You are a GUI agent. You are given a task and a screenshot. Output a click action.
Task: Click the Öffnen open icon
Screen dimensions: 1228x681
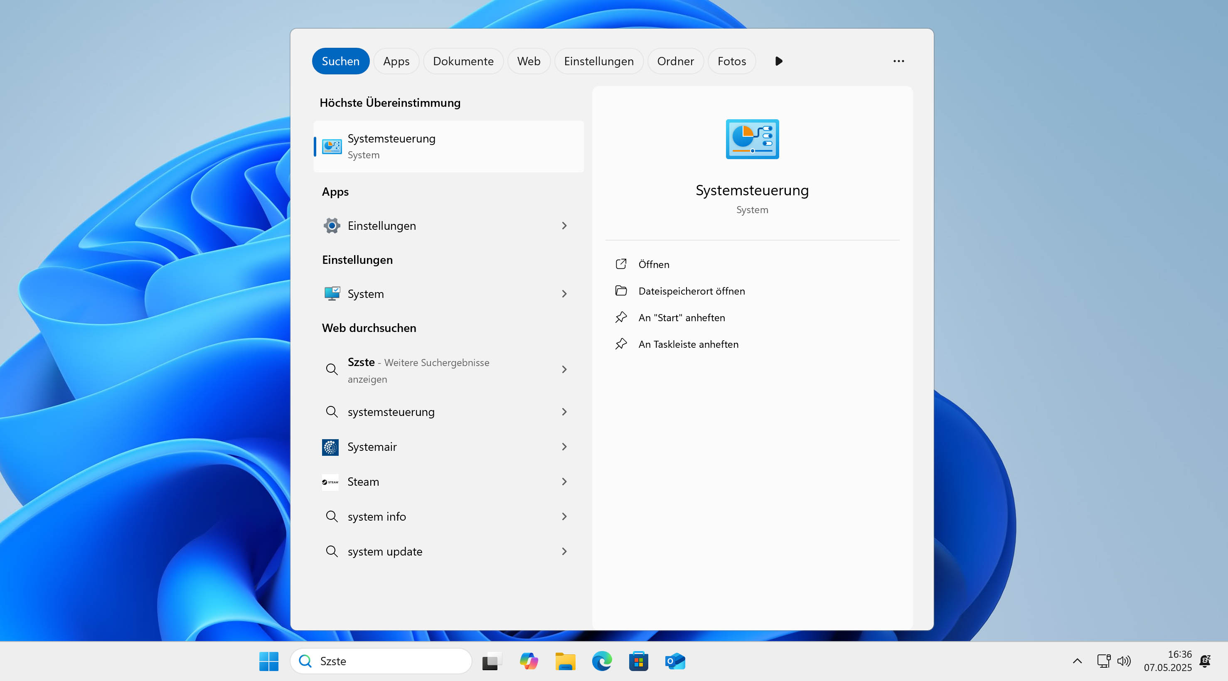point(621,264)
